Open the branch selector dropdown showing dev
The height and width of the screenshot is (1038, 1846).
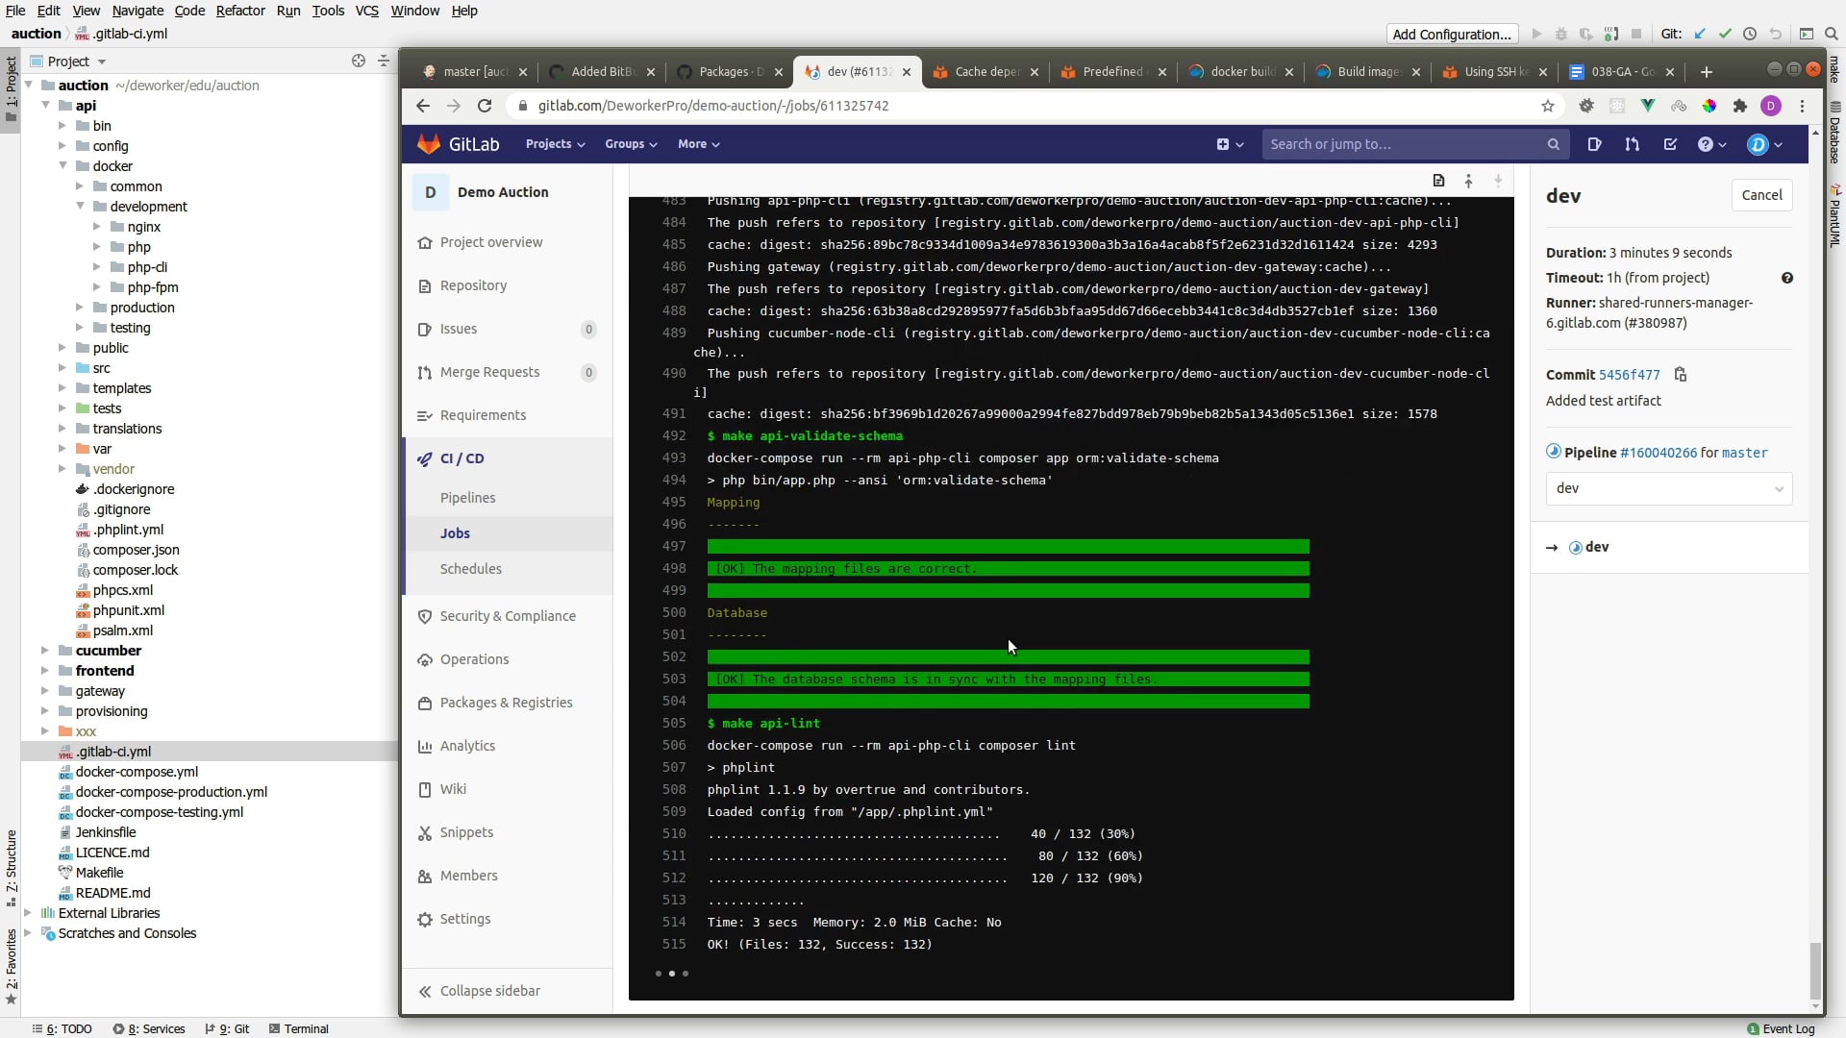1667,486
